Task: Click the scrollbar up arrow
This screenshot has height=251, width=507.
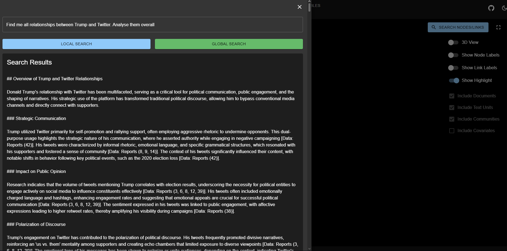Action: (309, 1)
